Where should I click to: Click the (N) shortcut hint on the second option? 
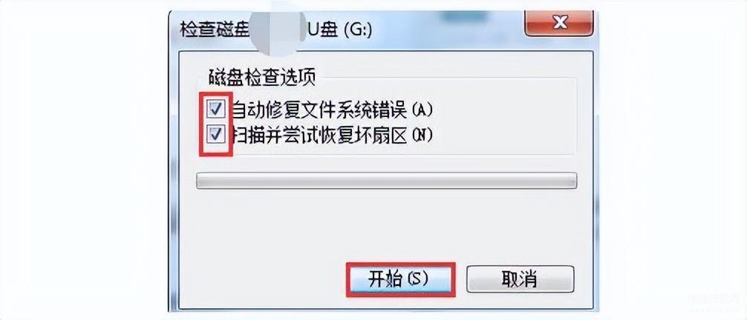422,136
